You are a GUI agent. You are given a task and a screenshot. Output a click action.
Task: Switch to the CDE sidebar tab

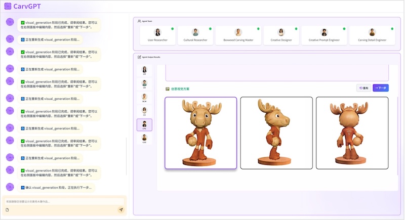click(144, 139)
